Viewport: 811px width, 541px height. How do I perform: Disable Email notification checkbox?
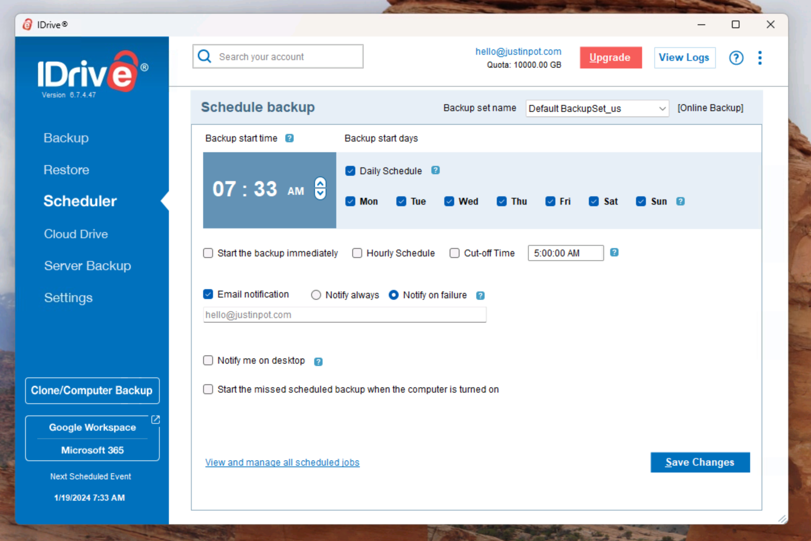click(x=208, y=294)
